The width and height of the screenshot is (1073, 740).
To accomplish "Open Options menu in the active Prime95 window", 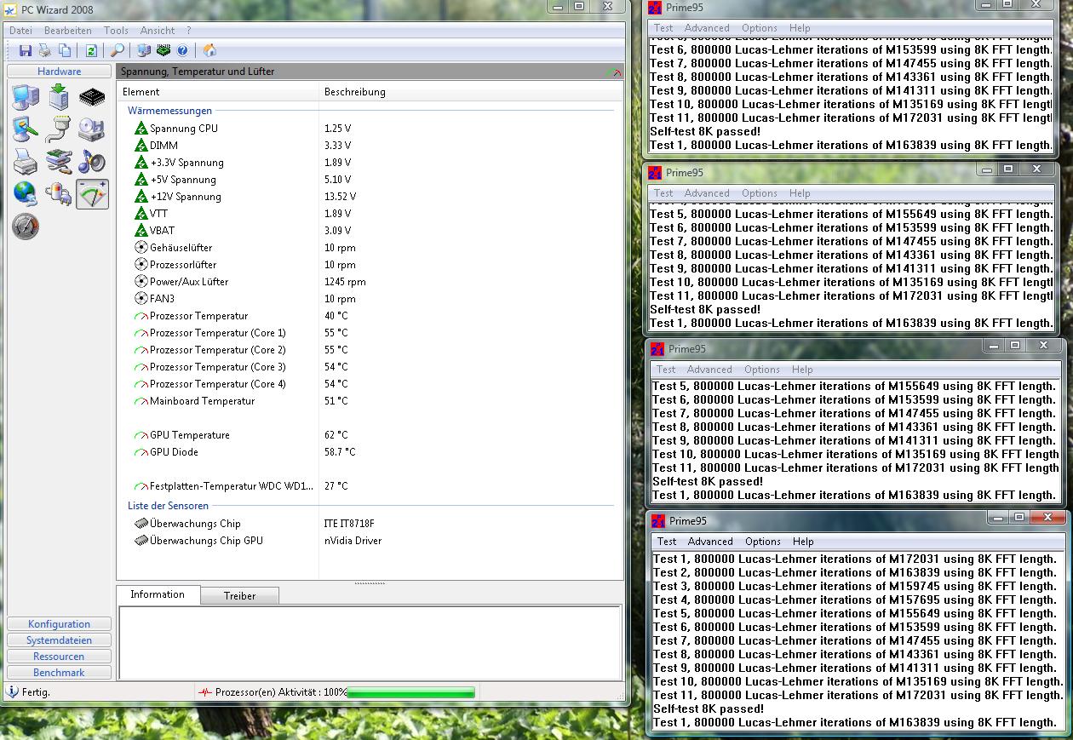I will click(763, 542).
